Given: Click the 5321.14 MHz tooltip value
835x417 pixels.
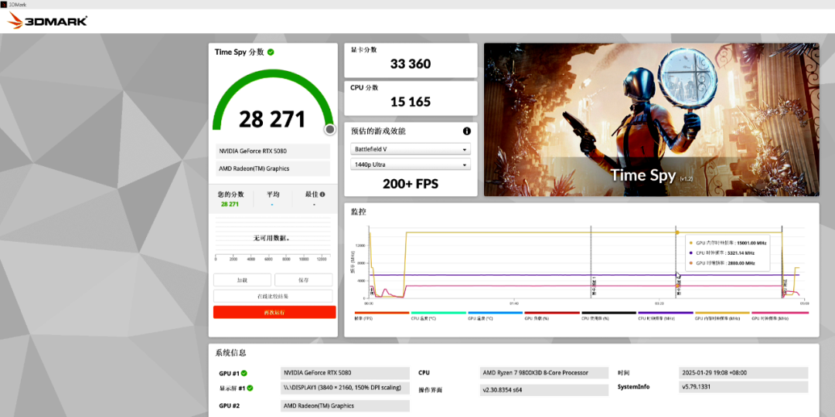Looking at the screenshot, I should coord(741,253).
